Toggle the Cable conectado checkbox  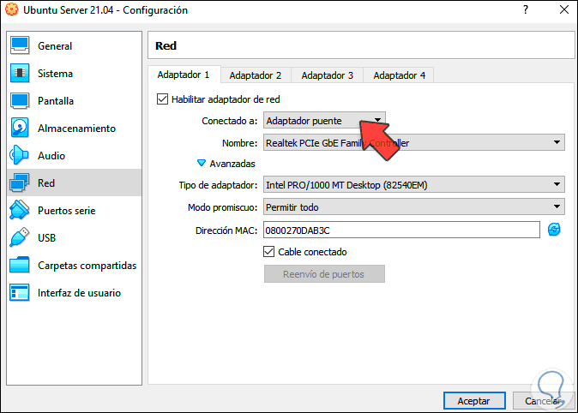tap(268, 252)
